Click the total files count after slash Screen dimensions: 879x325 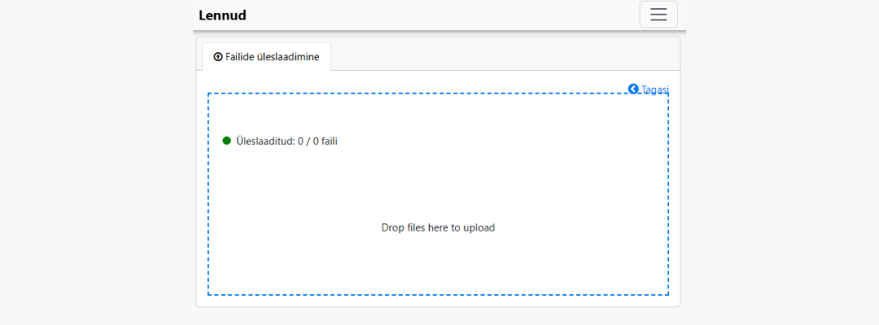(316, 141)
